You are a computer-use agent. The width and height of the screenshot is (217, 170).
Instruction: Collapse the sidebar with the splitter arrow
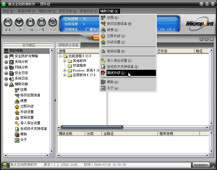(x=55, y=100)
